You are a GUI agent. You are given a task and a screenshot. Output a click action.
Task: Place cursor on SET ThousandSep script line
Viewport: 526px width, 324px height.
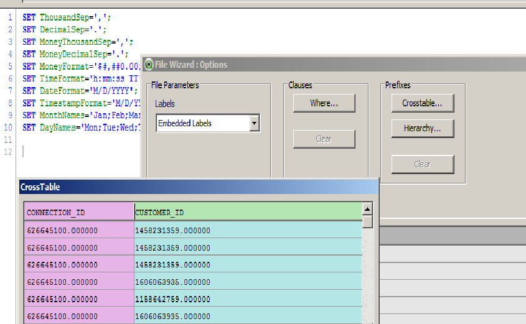pyautogui.click(x=67, y=18)
